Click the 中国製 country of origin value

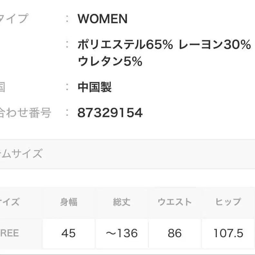point(94,87)
